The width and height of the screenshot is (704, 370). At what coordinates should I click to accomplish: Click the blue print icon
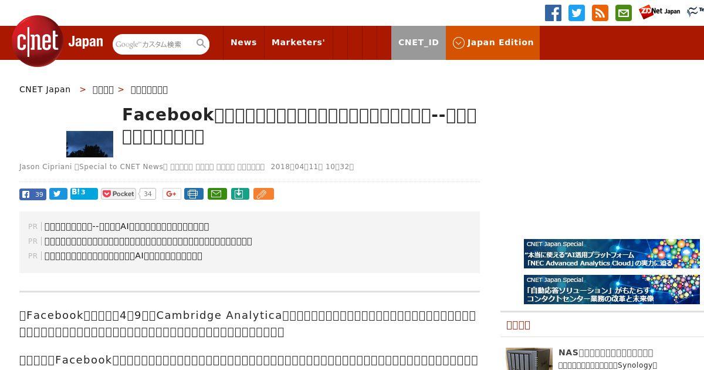pyautogui.click(x=194, y=194)
